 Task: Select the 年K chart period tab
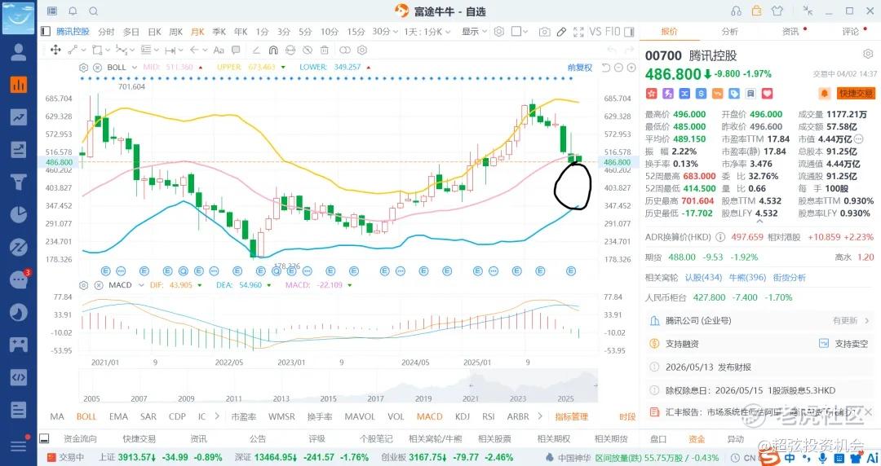[x=241, y=32]
